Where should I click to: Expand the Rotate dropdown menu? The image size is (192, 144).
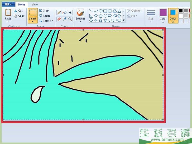click(x=52, y=21)
